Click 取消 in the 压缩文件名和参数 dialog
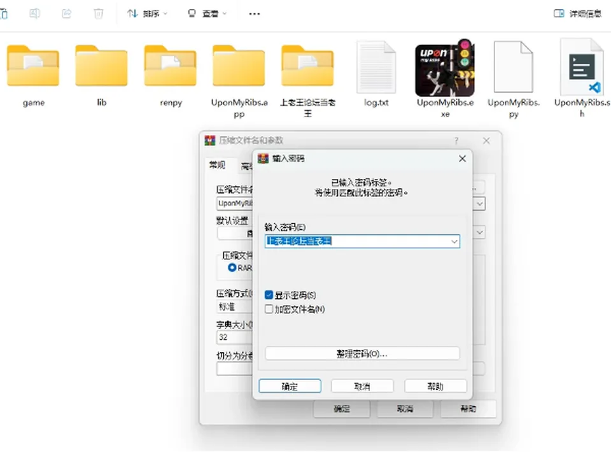The width and height of the screenshot is (611, 452). pos(405,409)
